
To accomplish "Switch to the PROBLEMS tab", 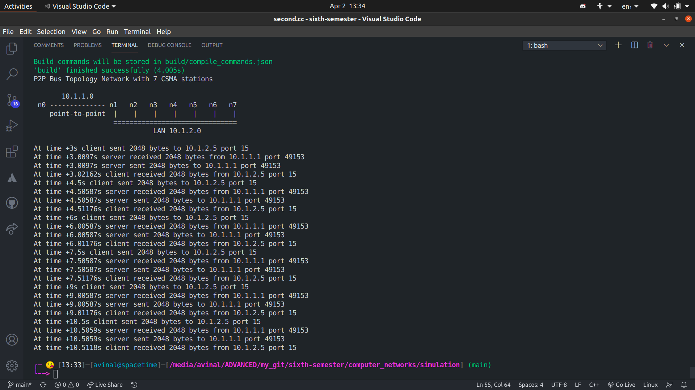I will click(88, 45).
